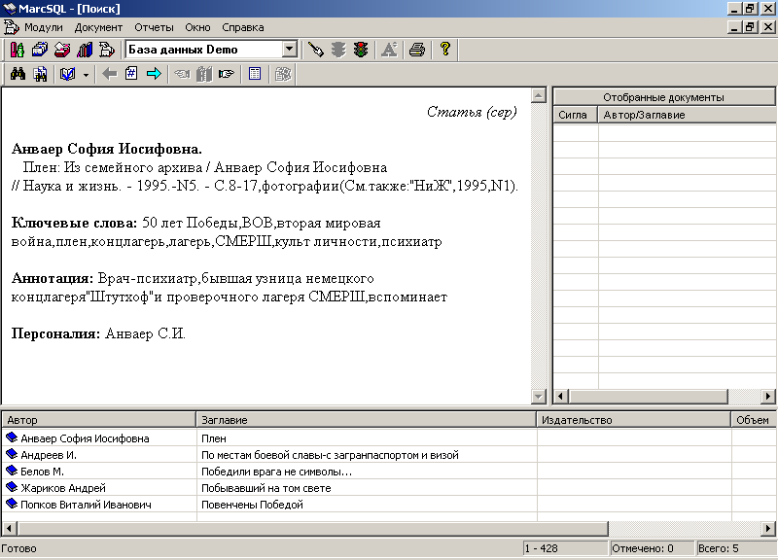Click the gray left-pointing hand icon
This screenshot has height=560, width=778.
(182, 74)
